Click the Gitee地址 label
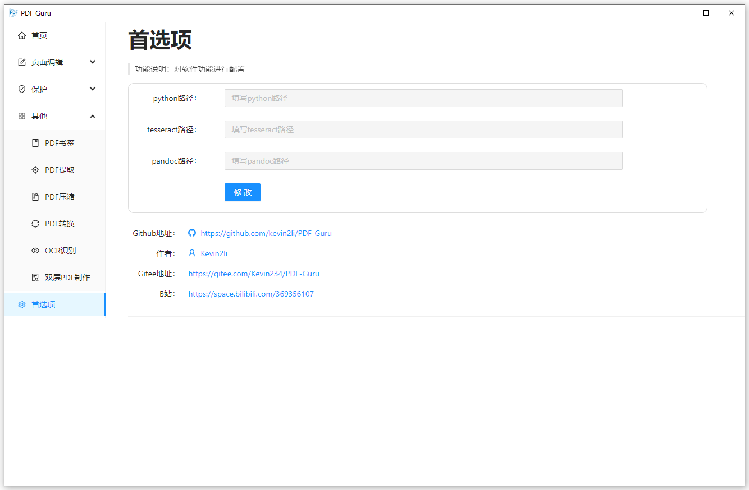The height and width of the screenshot is (490, 749). (x=157, y=274)
